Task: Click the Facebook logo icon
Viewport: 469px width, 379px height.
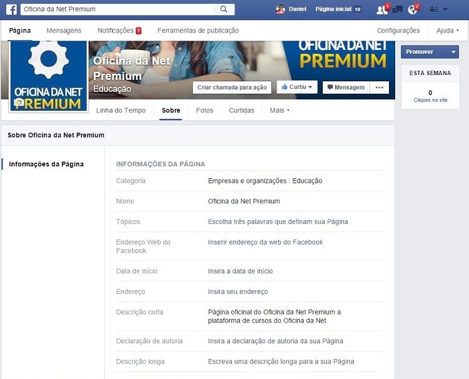Action: pos(11,9)
